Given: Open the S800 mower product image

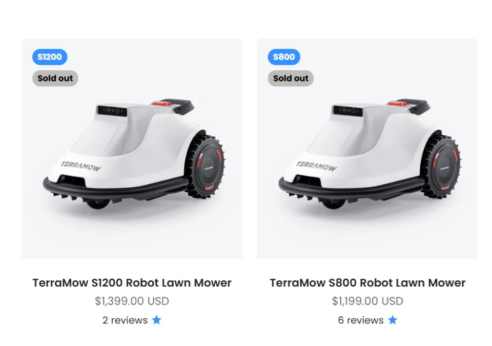Looking at the screenshot, I should 367,149.
